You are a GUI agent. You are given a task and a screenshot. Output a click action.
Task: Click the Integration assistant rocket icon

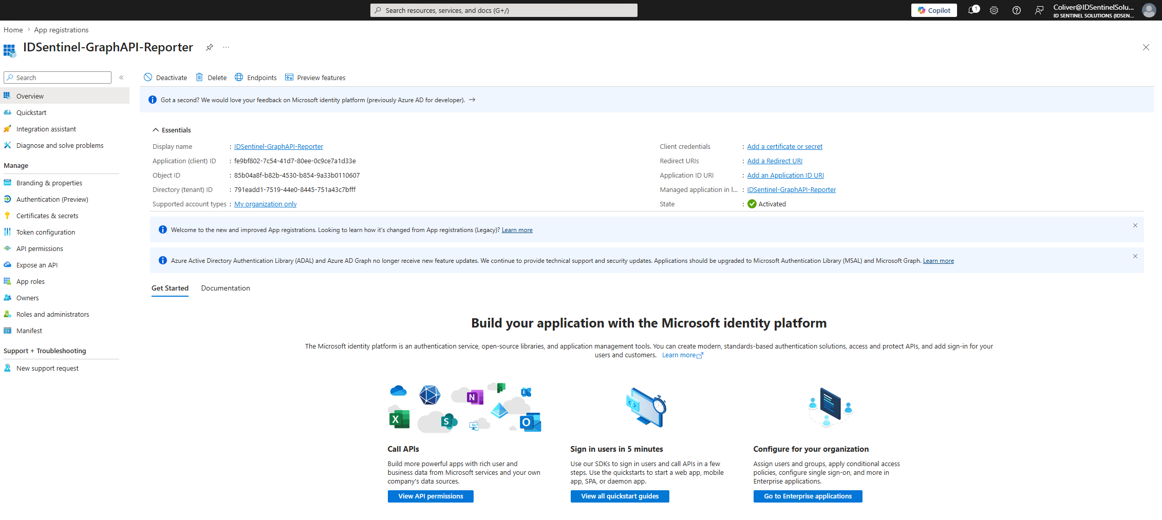point(7,129)
